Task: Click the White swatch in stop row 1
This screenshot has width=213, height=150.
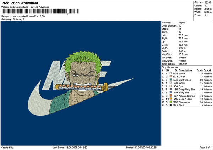Action: tap(171, 73)
